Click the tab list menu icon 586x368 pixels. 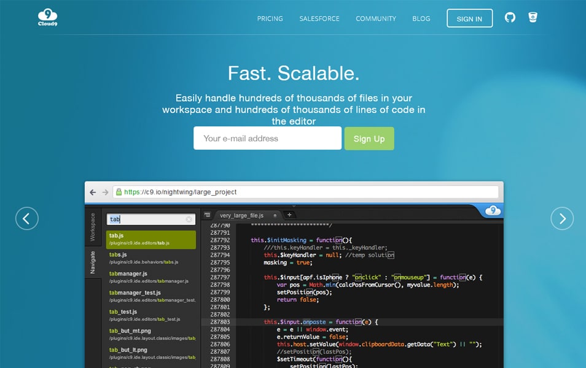(207, 215)
